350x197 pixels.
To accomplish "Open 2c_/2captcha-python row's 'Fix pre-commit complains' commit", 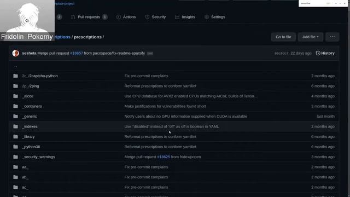I will point(146,76).
